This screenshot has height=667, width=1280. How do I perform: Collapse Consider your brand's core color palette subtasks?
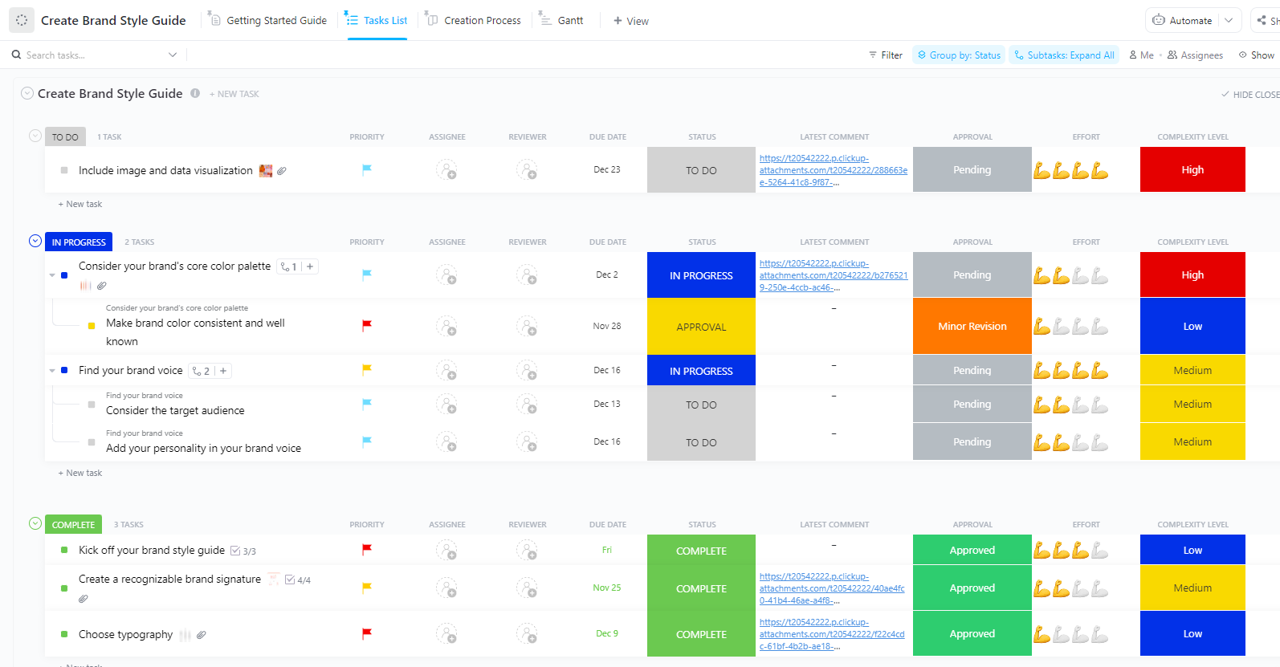[52, 275]
